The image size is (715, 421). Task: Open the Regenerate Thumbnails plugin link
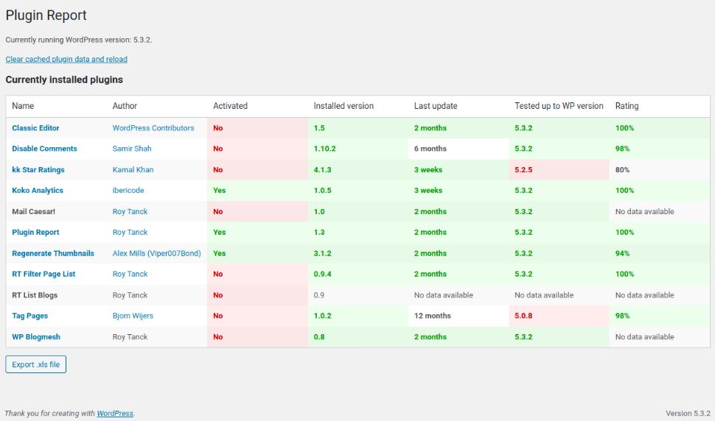(53, 253)
